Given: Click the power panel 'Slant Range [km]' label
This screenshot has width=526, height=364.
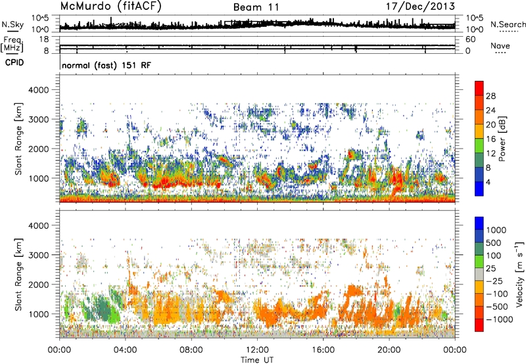Looking at the screenshot, I should [19, 139].
